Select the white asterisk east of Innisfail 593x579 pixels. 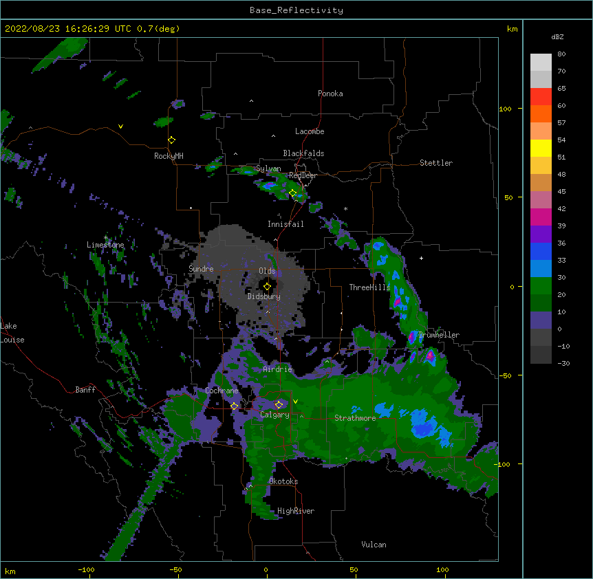click(x=345, y=208)
